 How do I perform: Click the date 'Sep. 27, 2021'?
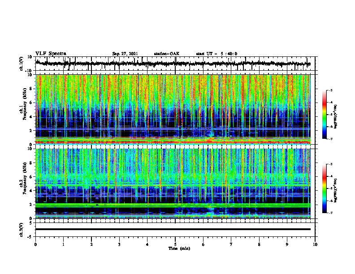[x=125, y=54]
